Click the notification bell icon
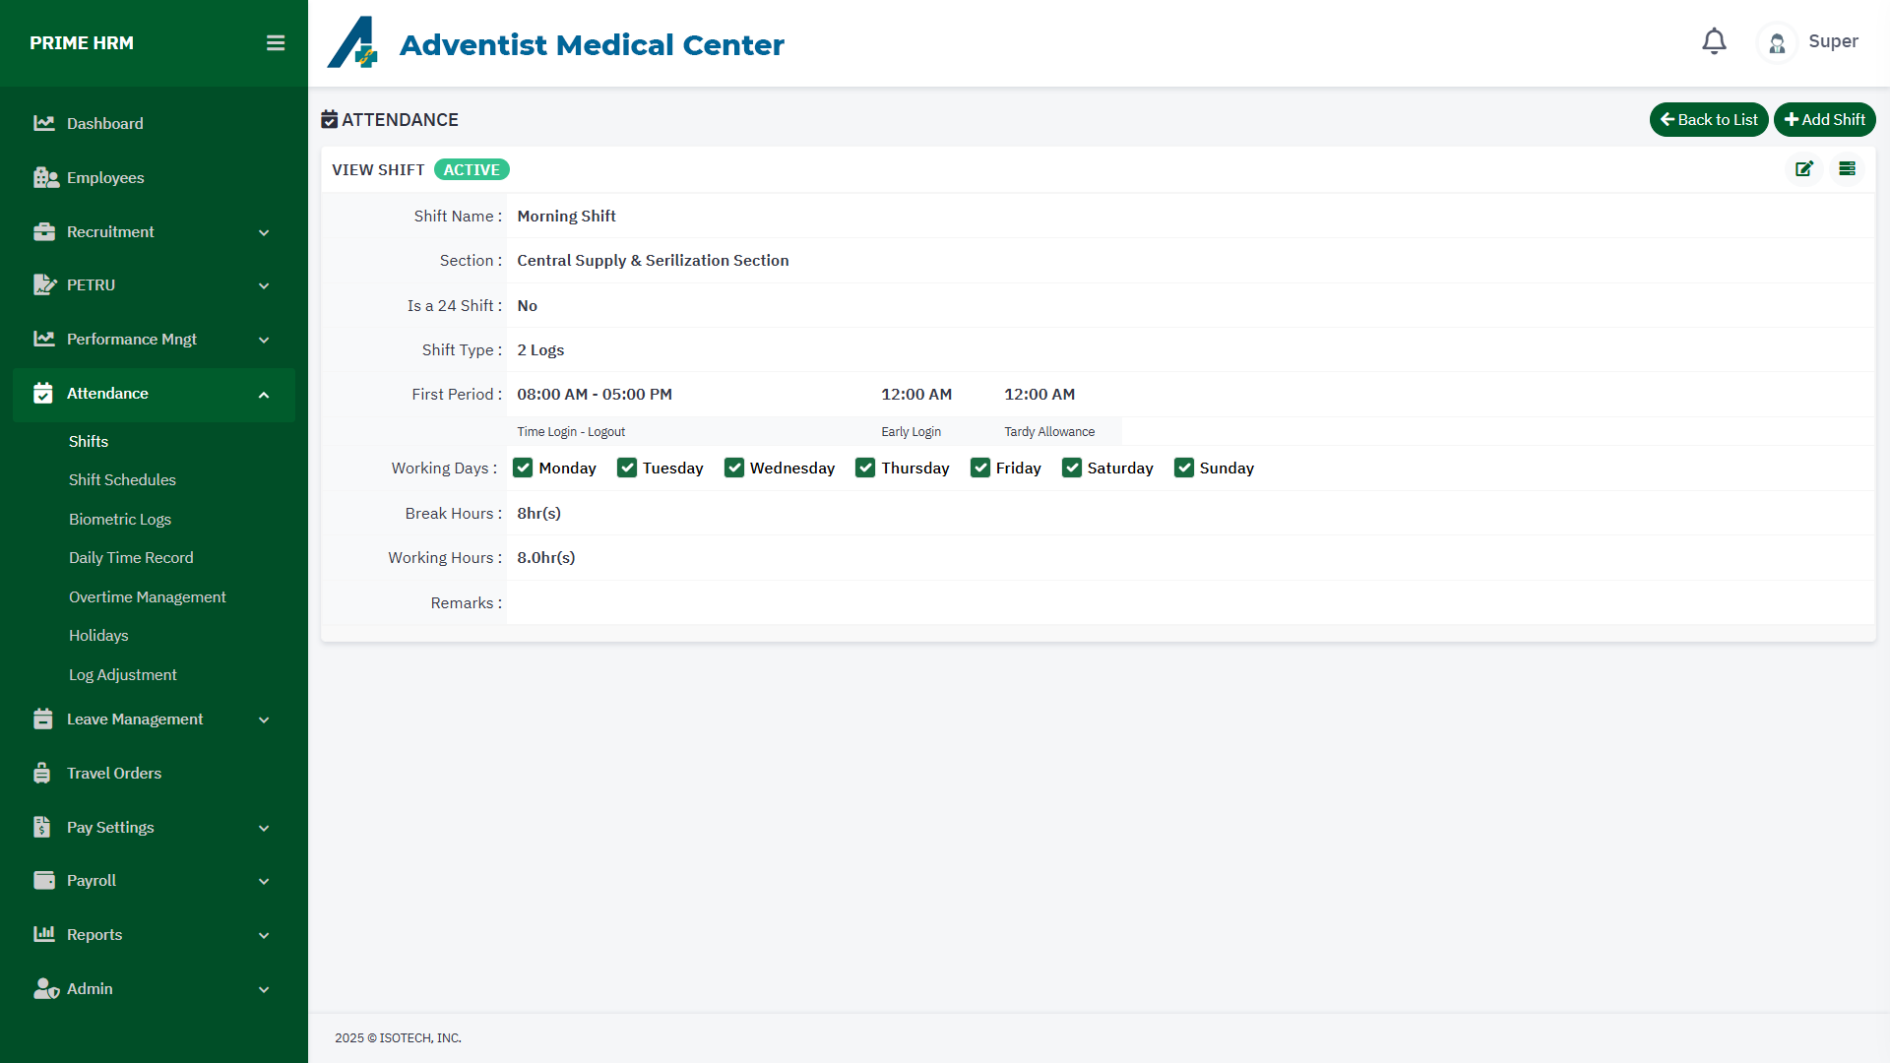This screenshot has height=1063, width=1890. tap(1714, 41)
